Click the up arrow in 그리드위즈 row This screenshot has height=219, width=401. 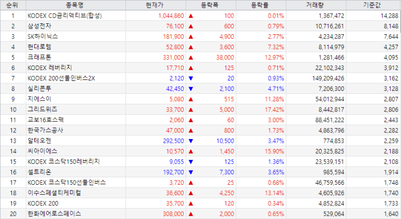pyautogui.click(x=191, y=109)
